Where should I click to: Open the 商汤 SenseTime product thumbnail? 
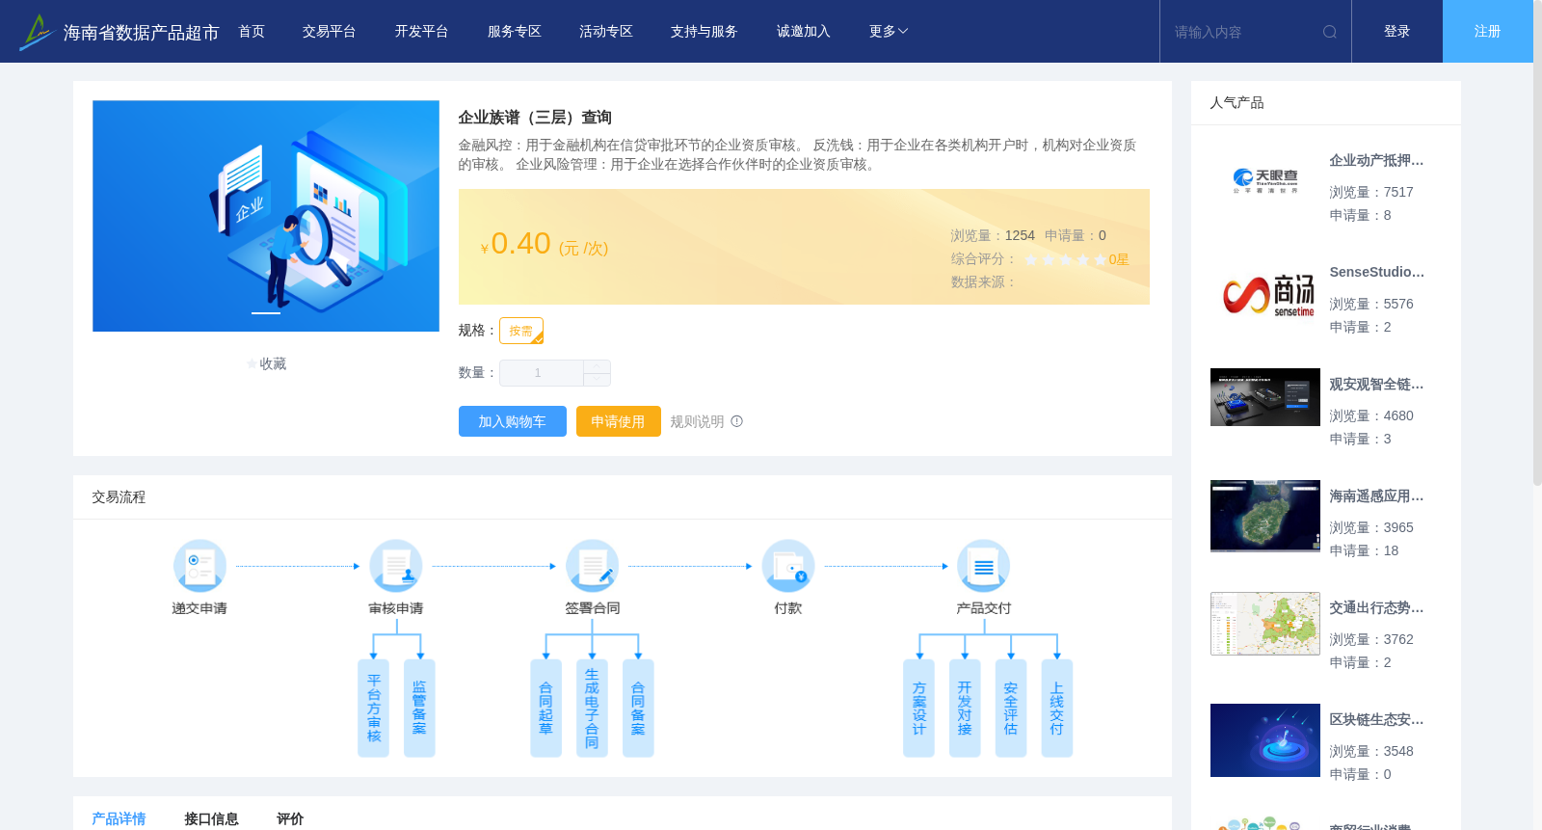coord(1265,293)
